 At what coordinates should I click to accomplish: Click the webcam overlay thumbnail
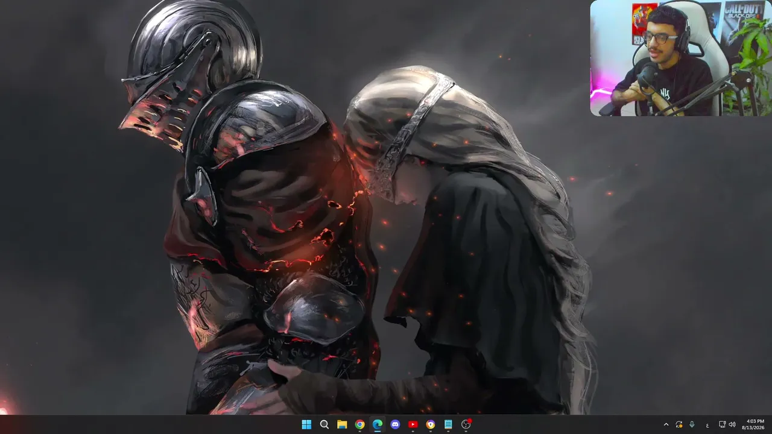[681, 58]
